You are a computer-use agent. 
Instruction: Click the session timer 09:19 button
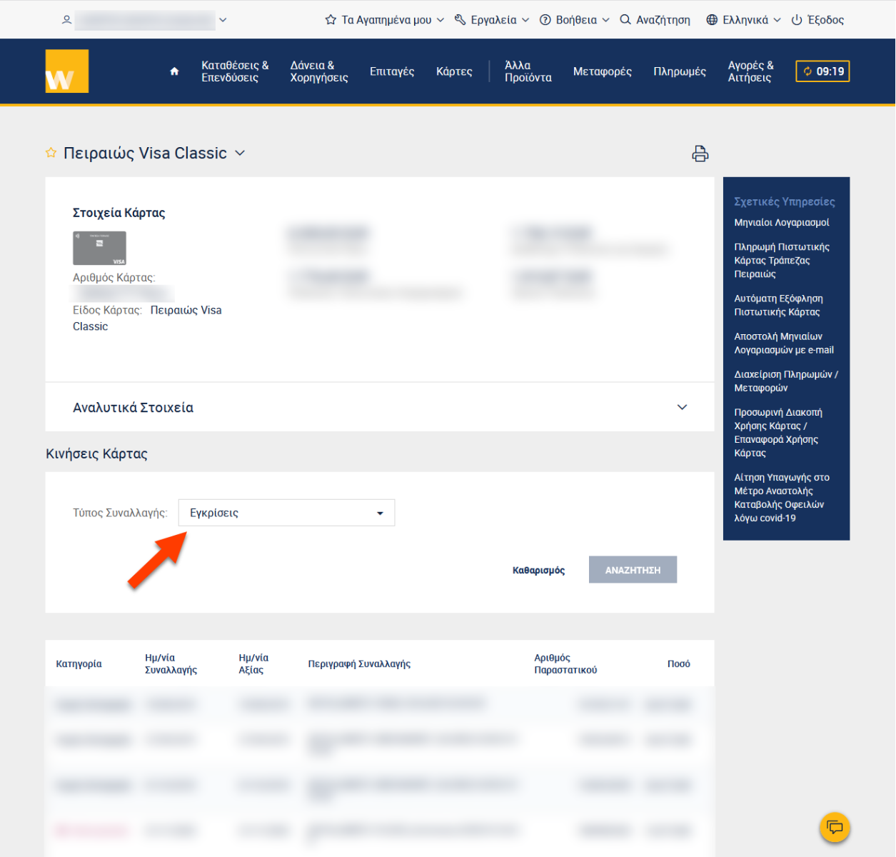click(822, 71)
